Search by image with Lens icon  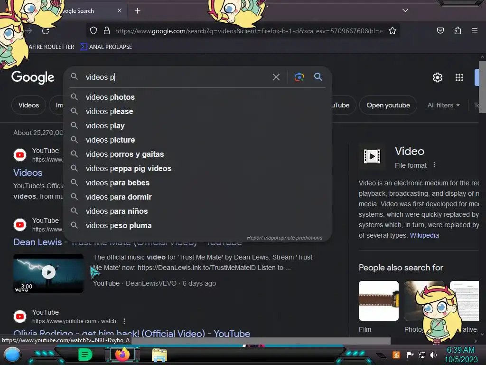click(299, 77)
